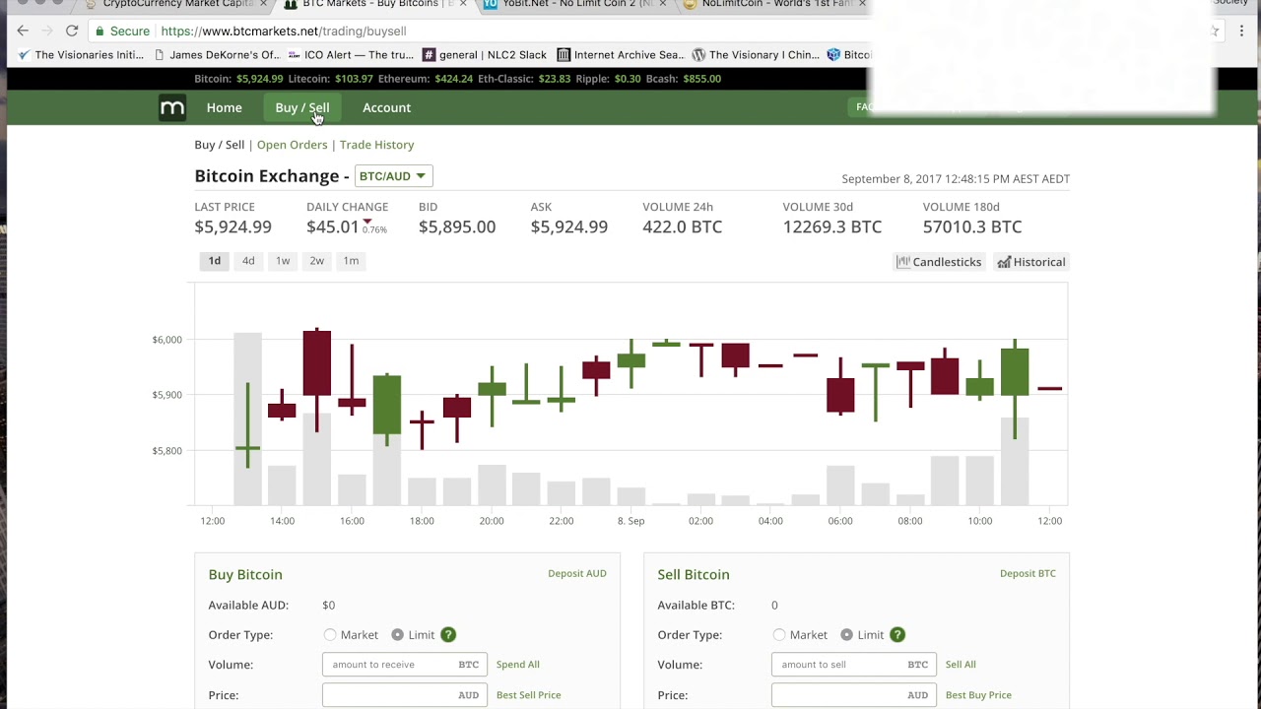The height and width of the screenshot is (709, 1261).
Task: Select Market order type for selling
Action: [779, 635]
